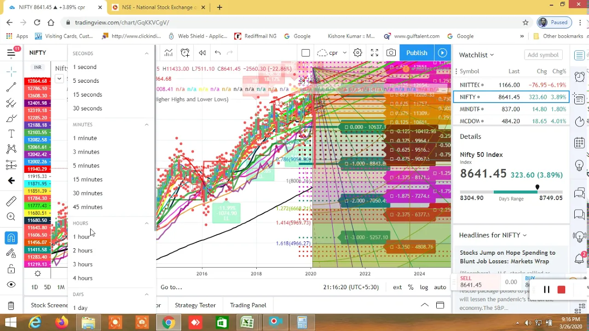
Task: Open the Trading Panel tab
Action: 248,305
